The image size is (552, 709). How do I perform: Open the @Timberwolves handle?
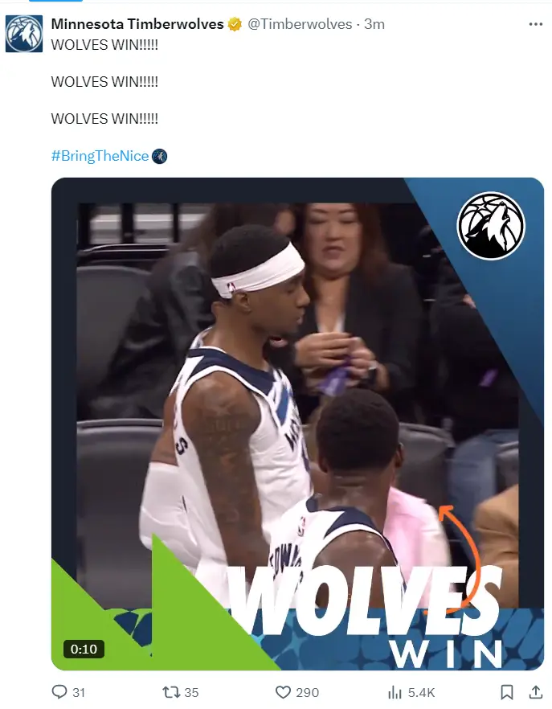[x=300, y=24]
